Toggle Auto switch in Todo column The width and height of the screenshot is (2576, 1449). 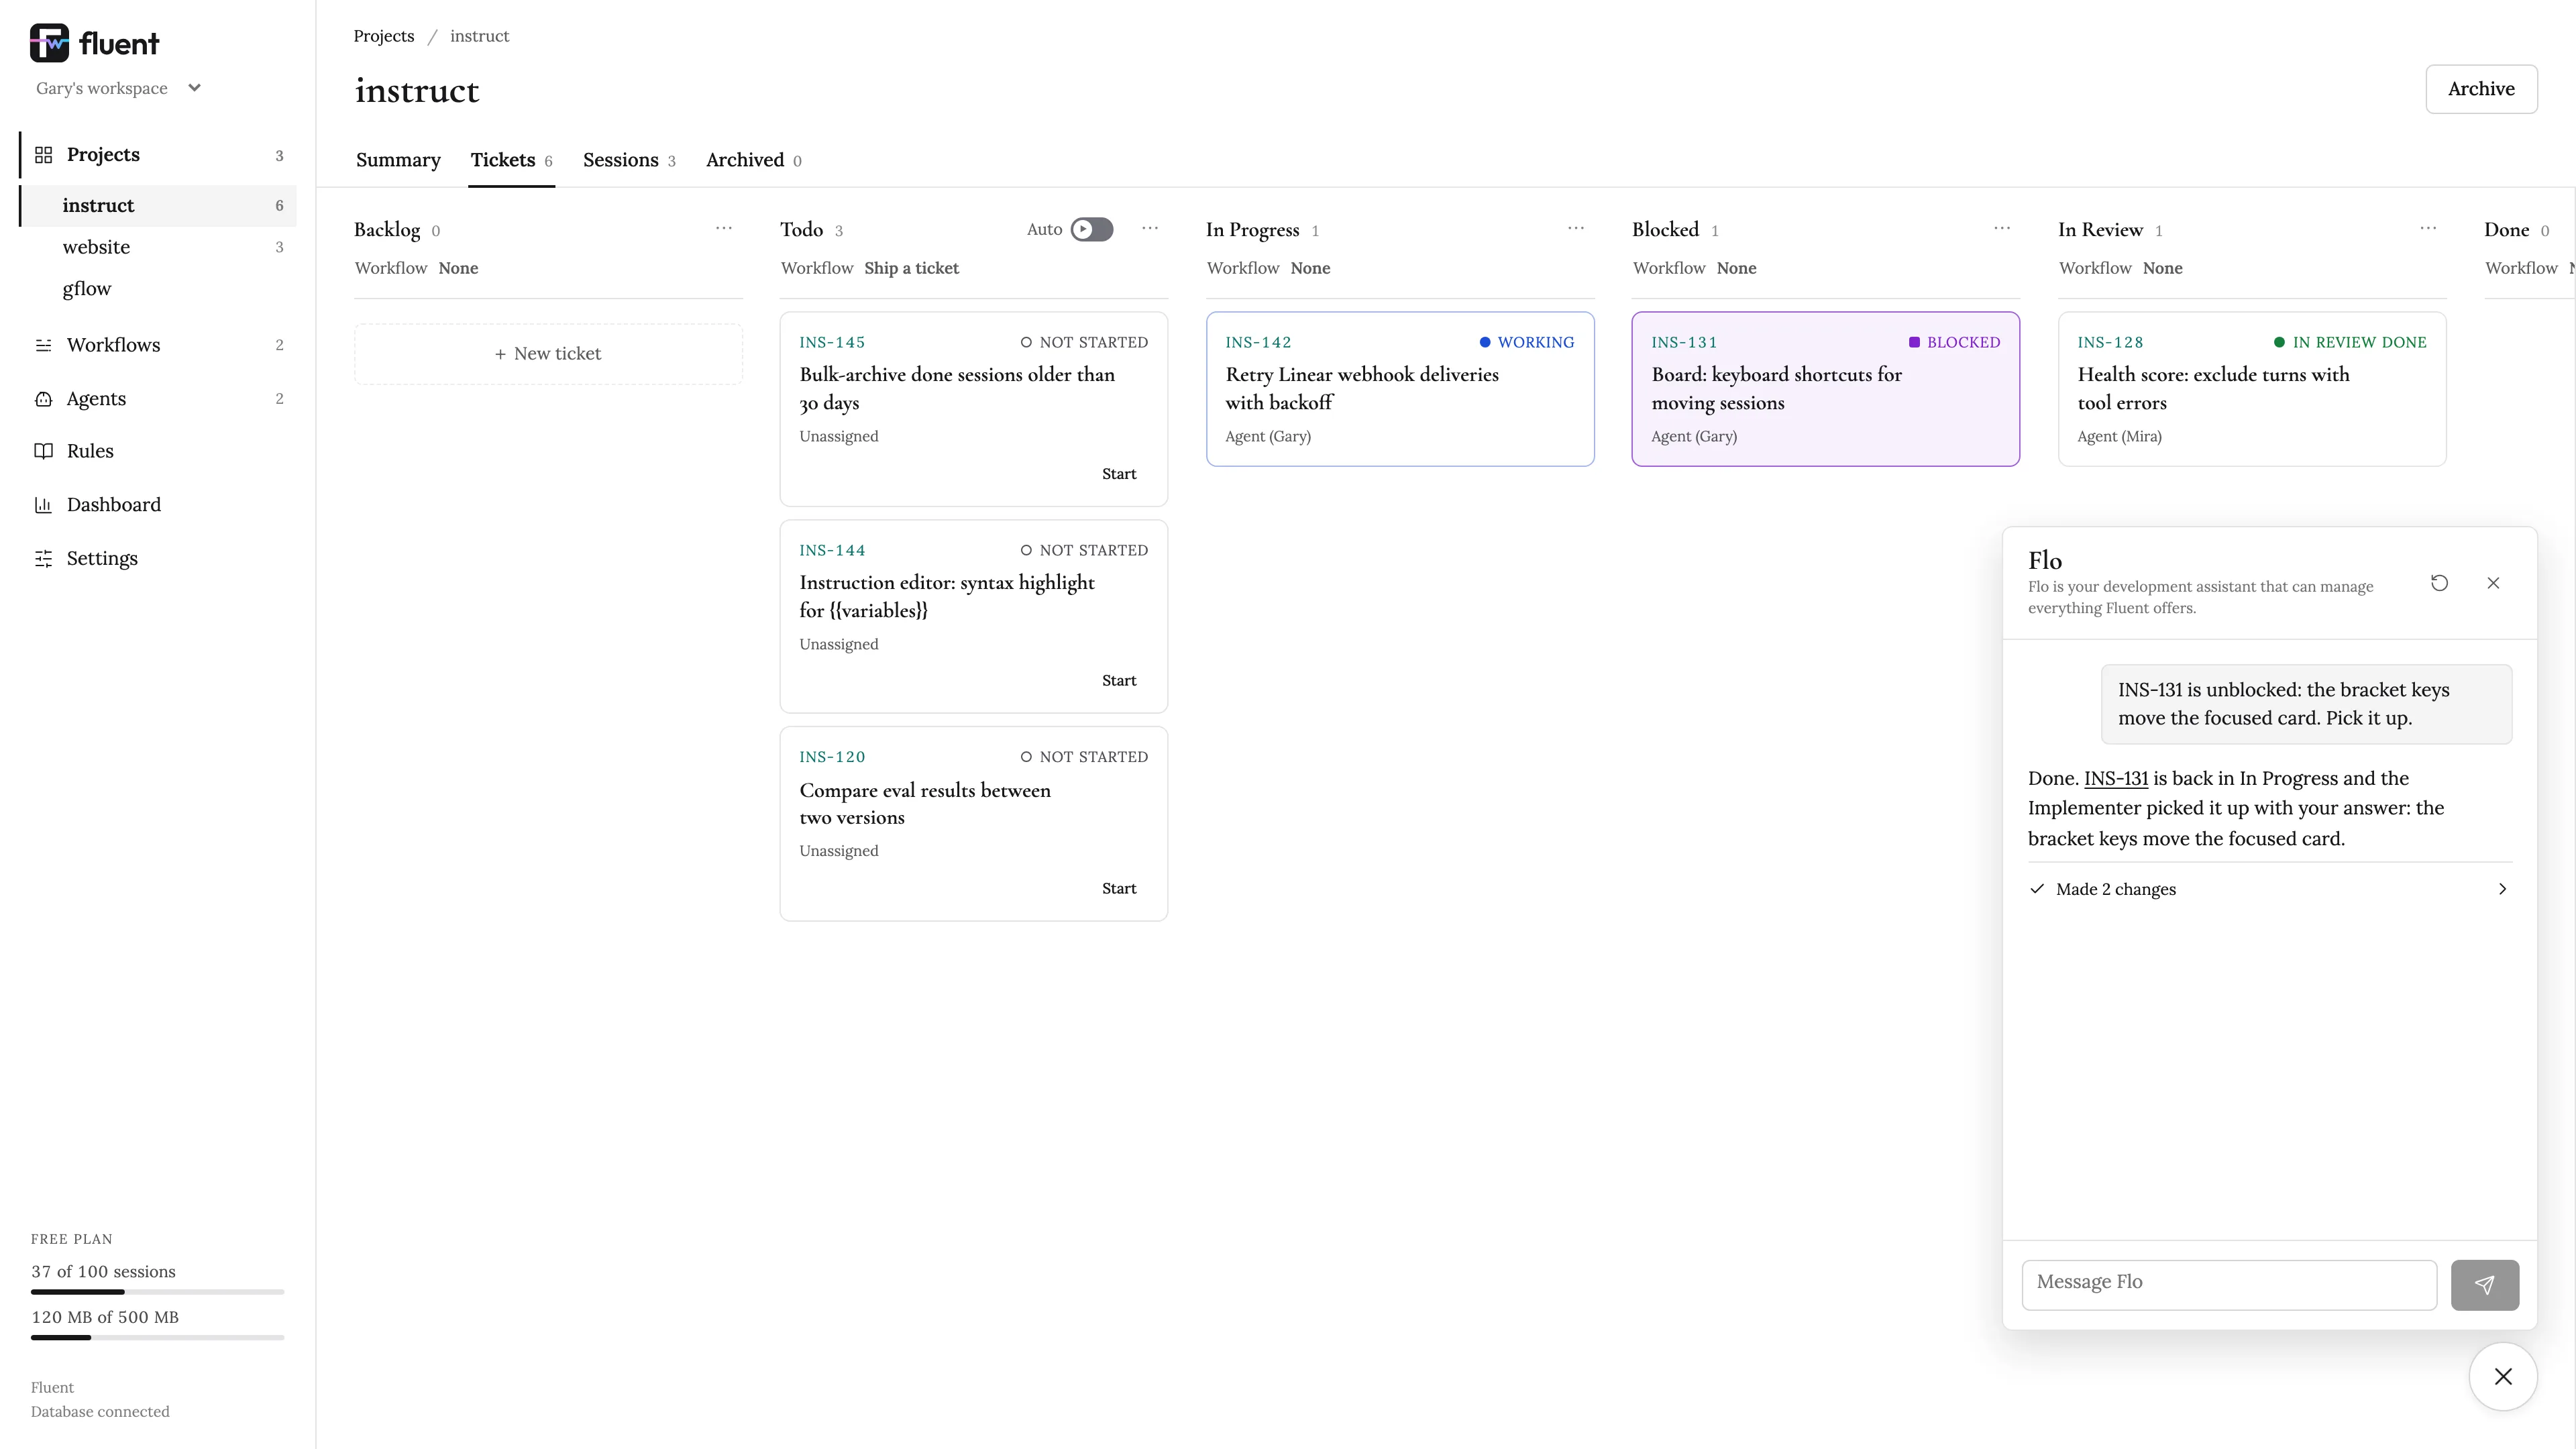[1092, 230]
